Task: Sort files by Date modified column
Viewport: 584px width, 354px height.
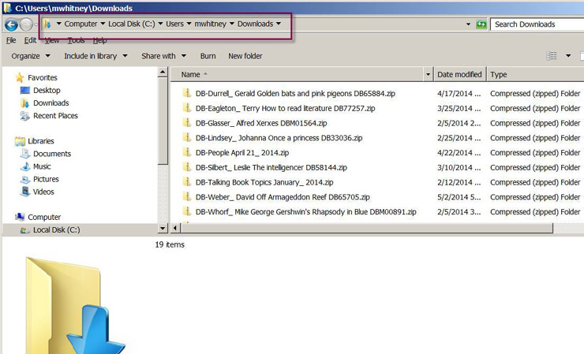Action: pyautogui.click(x=459, y=75)
